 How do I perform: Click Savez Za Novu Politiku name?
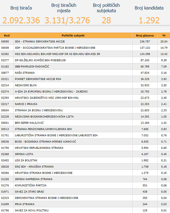32,210
